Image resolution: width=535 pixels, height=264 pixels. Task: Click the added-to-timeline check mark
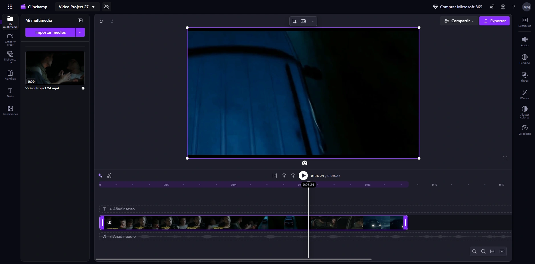click(x=83, y=88)
